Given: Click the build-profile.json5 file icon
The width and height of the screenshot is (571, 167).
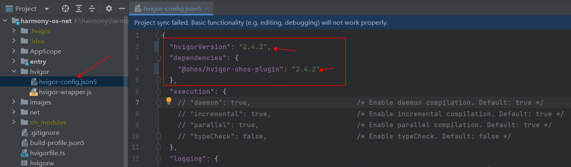Looking at the screenshot, I should pyautogui.click(x=24, y=143).
